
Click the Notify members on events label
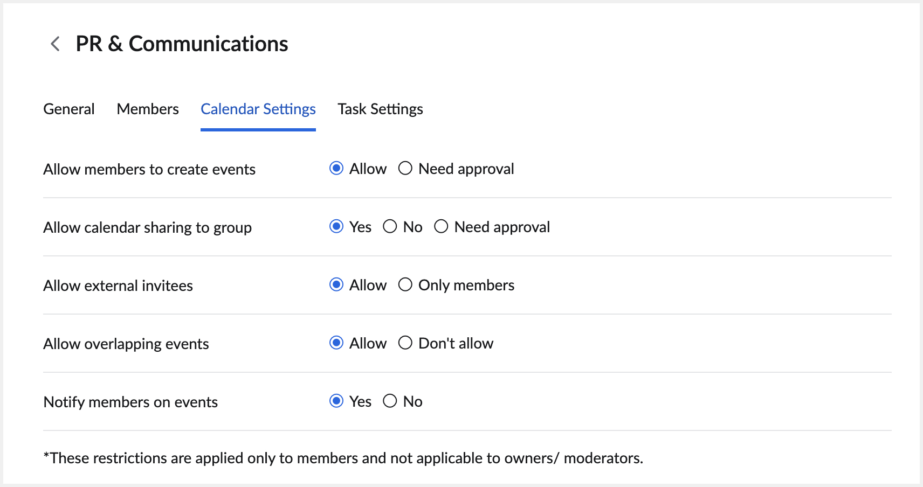click(130, 401)
